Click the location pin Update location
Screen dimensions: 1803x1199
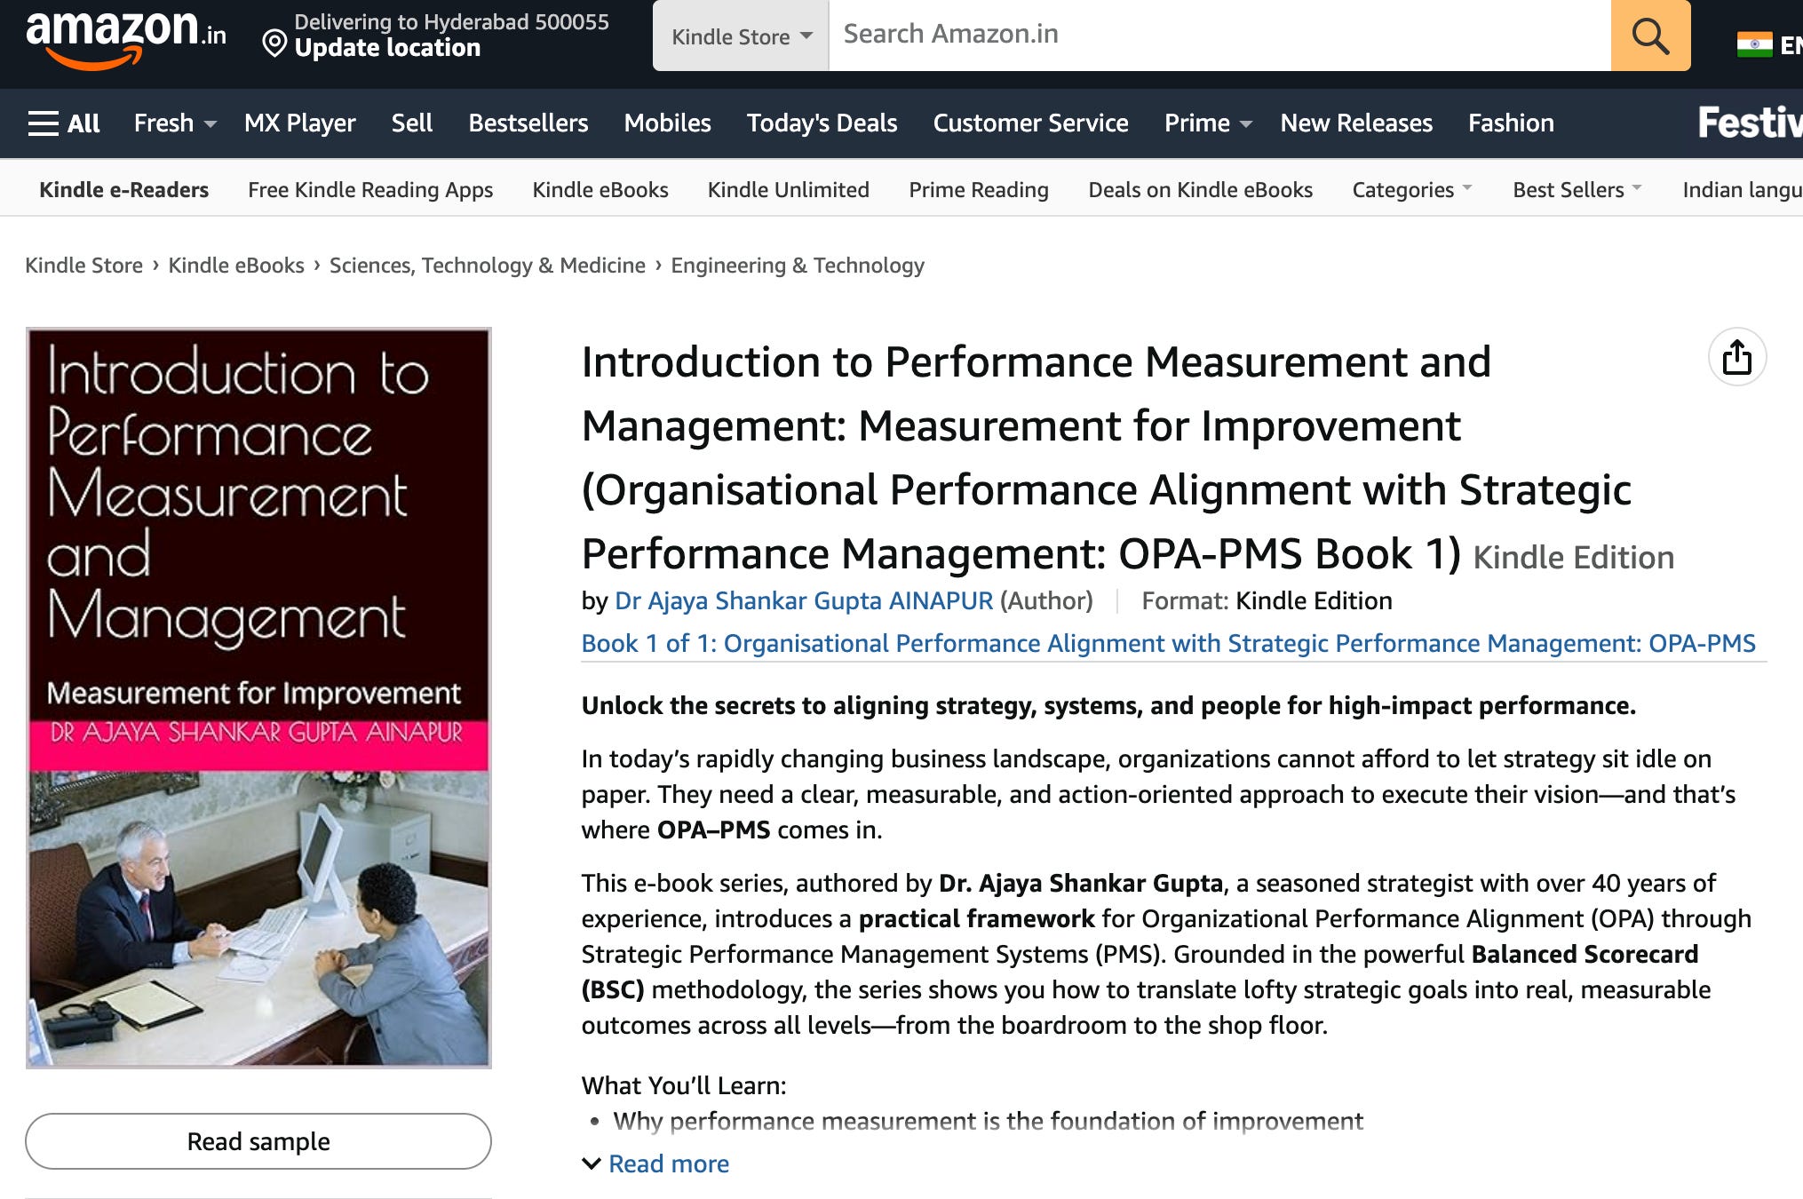[386, 47]
